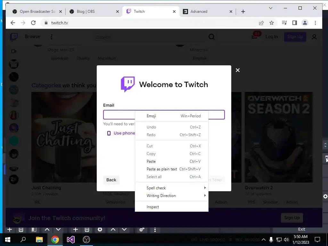Open OBS advanced audio properties gears

click(142, 230)
